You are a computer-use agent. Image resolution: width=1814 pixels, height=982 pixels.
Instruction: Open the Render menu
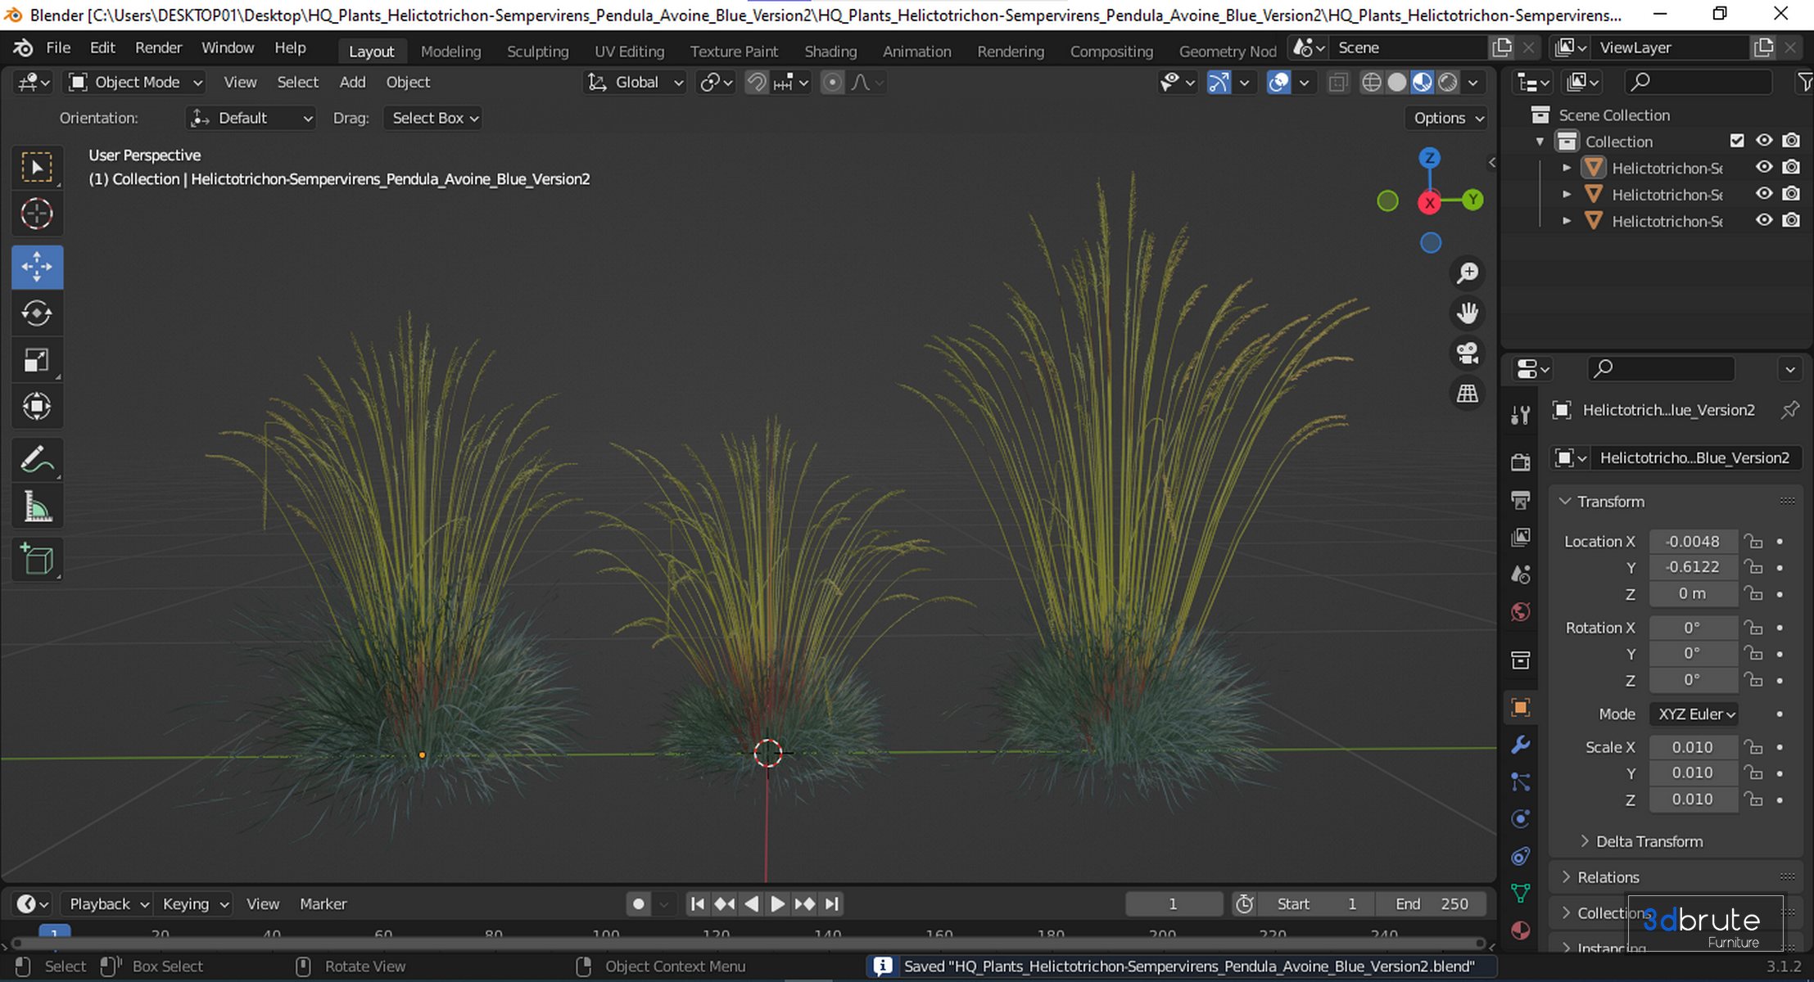pyautogui.click(x=158, y=47)
